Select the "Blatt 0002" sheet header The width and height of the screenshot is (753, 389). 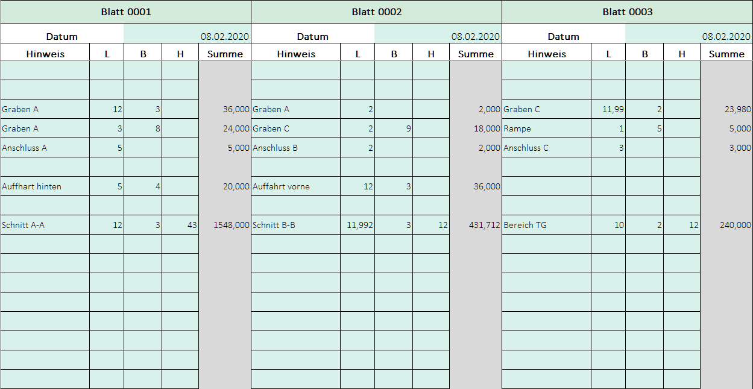point(376,12)
